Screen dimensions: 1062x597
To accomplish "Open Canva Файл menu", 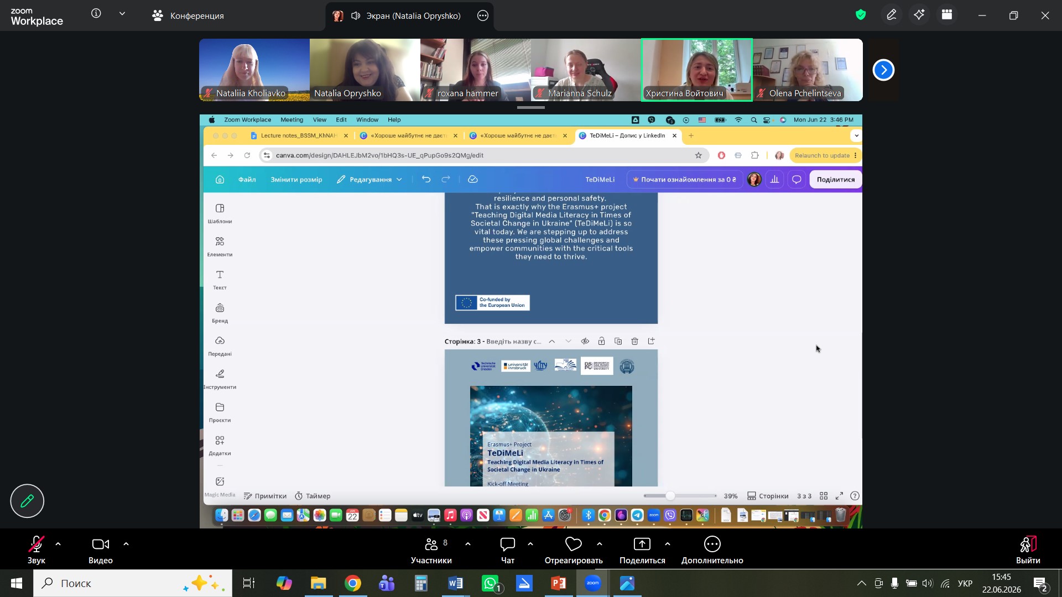I will [247, 180].
